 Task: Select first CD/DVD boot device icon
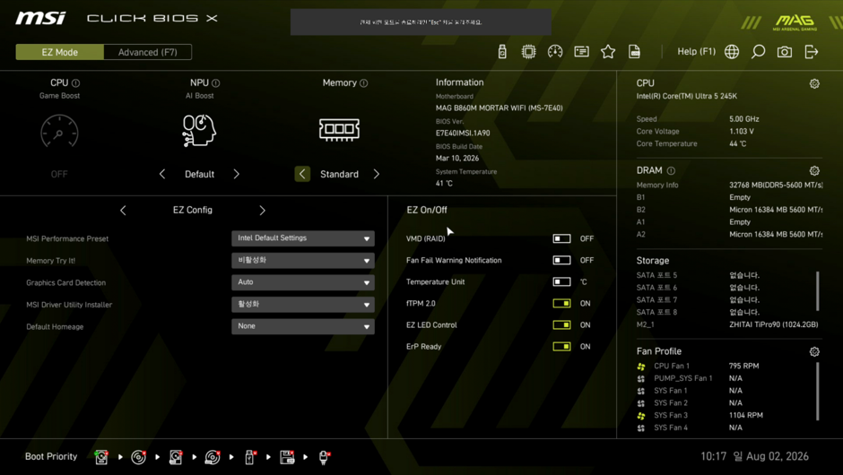click(x=139, y=457)
